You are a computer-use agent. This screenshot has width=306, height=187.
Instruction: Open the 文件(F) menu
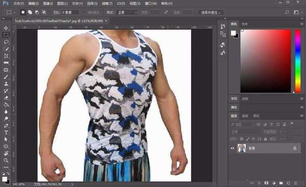click(18, 4)
